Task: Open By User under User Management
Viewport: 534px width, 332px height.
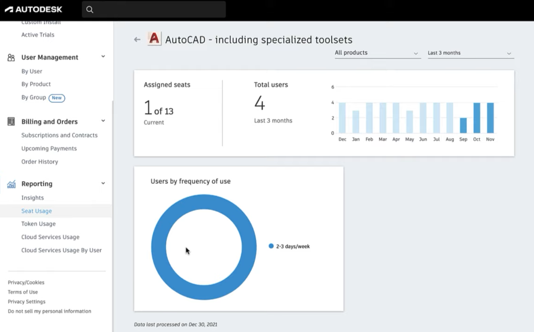Action: click(x=32, y=71)
